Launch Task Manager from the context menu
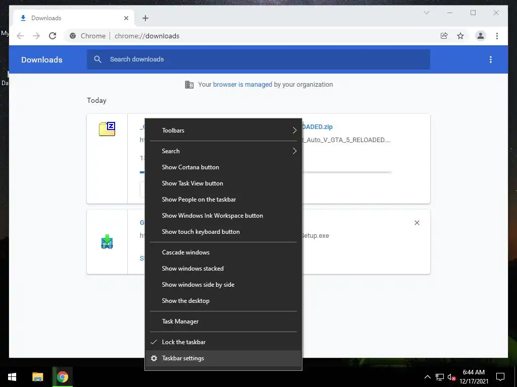Screen dimensions: 517x387 pos(224,321)
